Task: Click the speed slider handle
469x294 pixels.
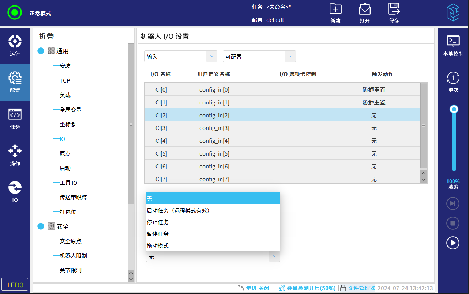Action: (454, 109)
